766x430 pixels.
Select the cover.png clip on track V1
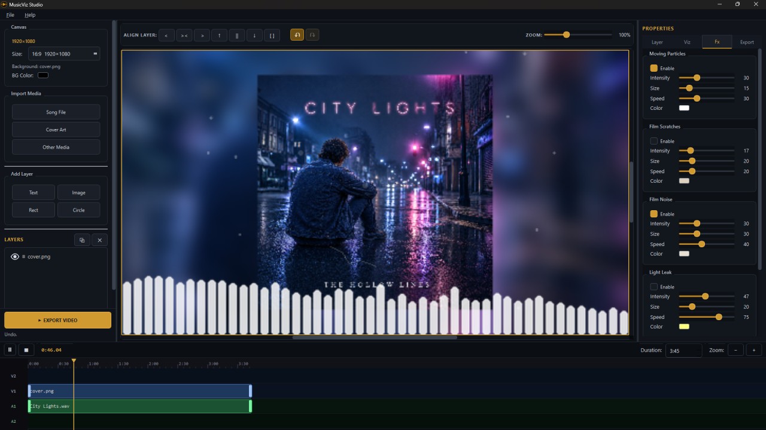pyautogui.click(x=140, y=391)
